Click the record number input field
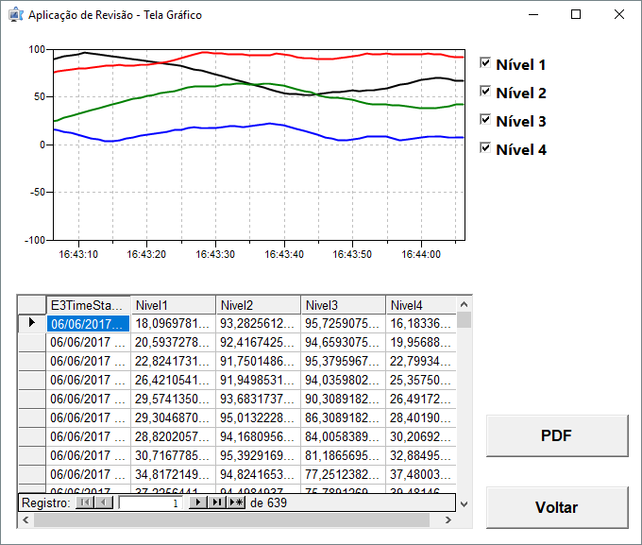Viewport: 642px width, 545px height. tap(151, 503)
